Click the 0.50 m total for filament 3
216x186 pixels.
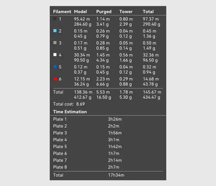[149, 43]
